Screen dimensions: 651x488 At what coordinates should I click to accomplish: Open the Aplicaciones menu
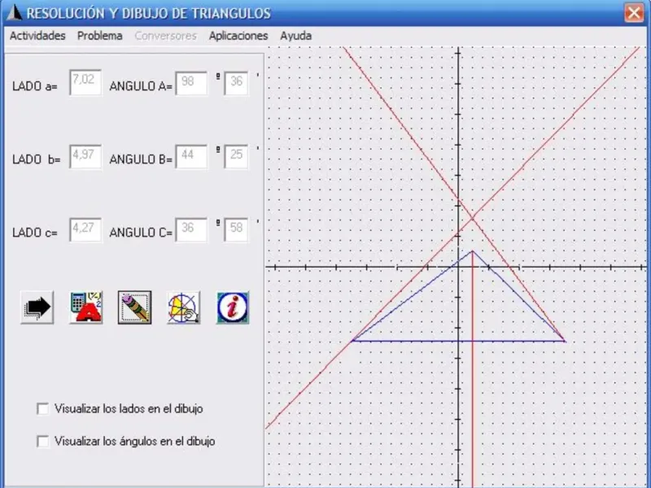point(238,36)
